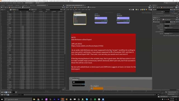Click the wrench icon in network editor toolbar
This screenshot has height=101, width=179.
click(130, 10)
